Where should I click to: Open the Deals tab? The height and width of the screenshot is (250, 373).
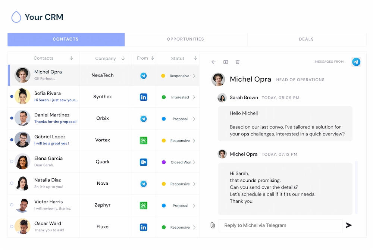[x=306, y=39]
